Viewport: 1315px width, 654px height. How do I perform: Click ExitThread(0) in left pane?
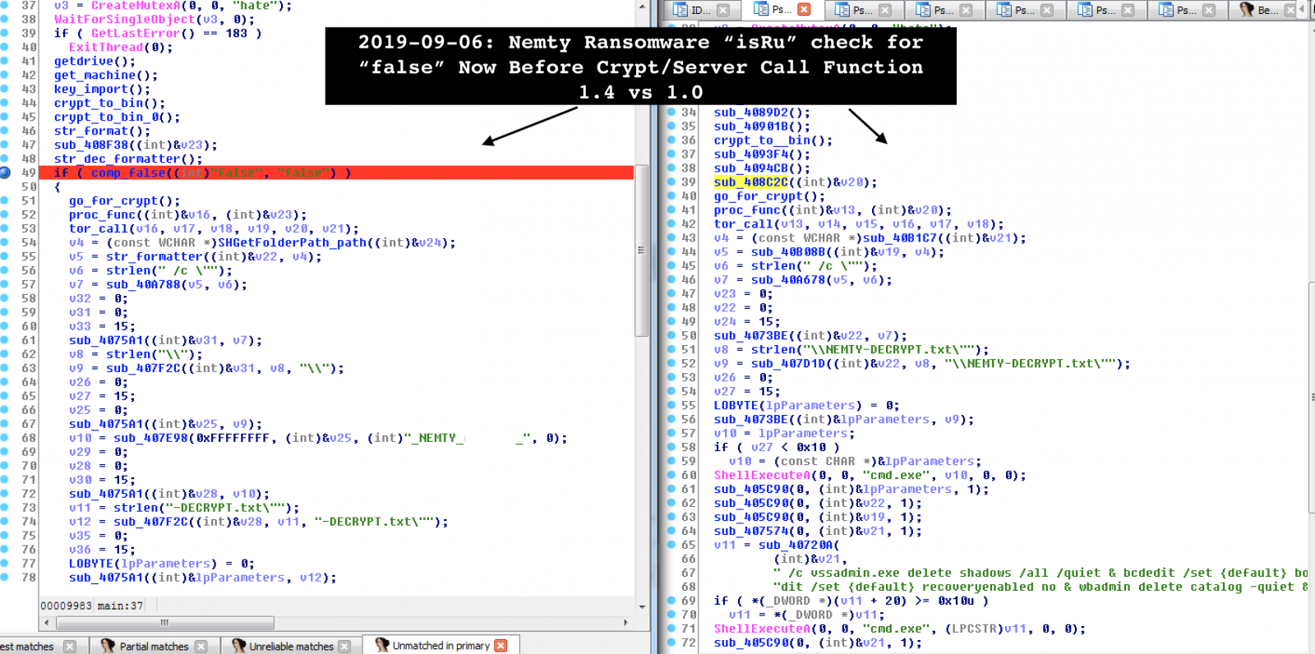pyautogui.click(x=121, y=47)
